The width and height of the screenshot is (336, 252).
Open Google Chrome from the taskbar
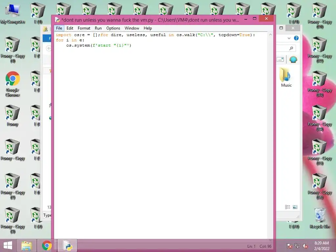[x=47, y=245]
